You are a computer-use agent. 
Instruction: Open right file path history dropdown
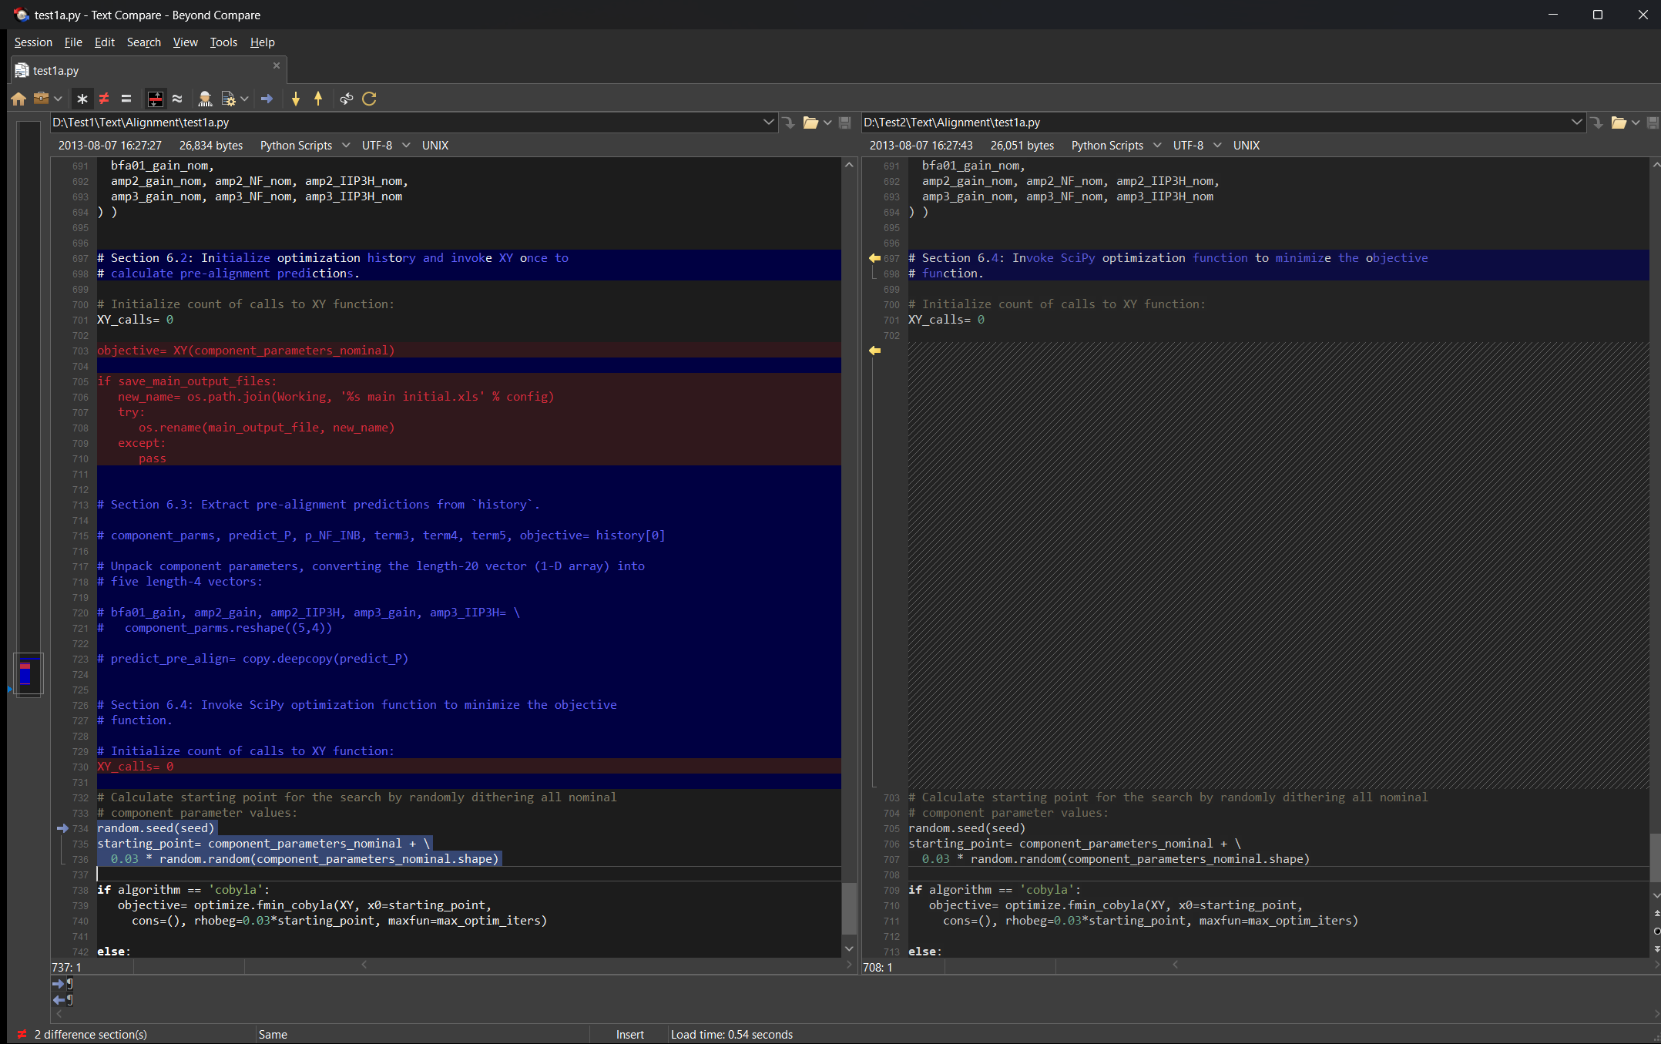1576,122
